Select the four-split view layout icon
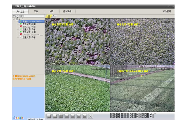Viewport: 187px width, 125px height. (55, 116)
